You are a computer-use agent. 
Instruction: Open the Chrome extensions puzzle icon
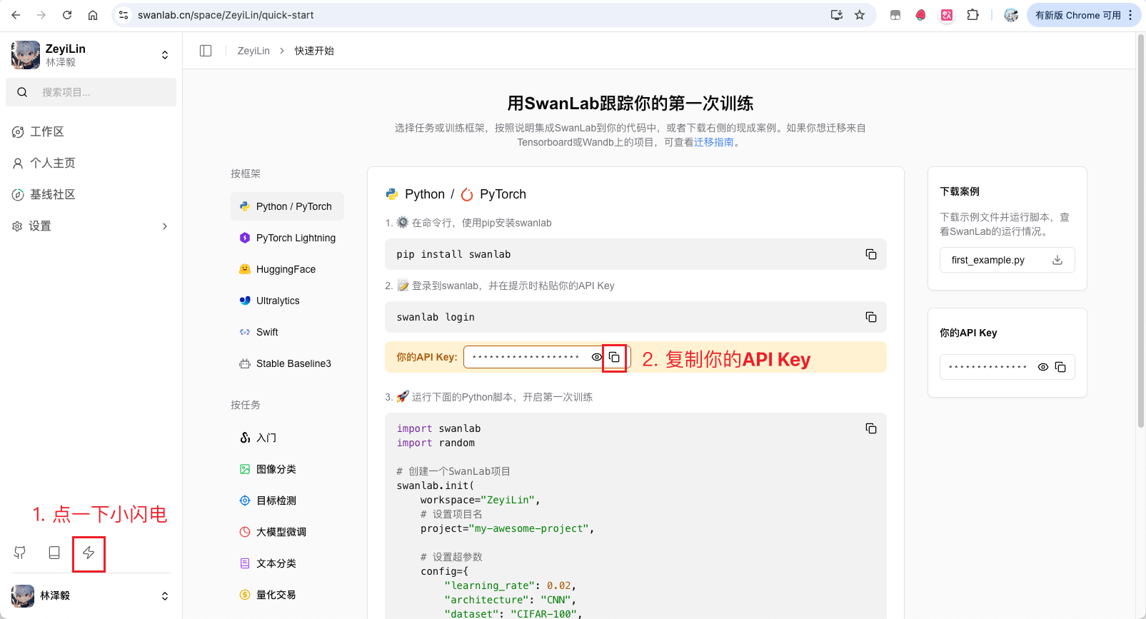972,15
